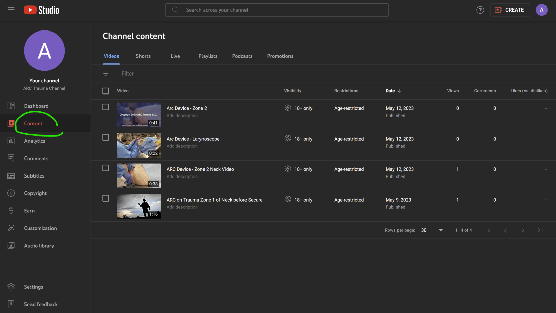The height and width of the screenshot is (313, 556).
Task: Focus the channel search box
Action: [x=277, y=10]
